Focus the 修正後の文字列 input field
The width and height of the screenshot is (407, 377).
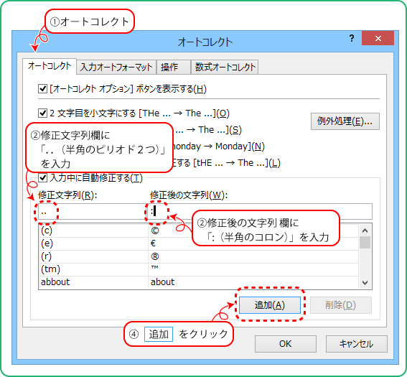tap(260, 212)
